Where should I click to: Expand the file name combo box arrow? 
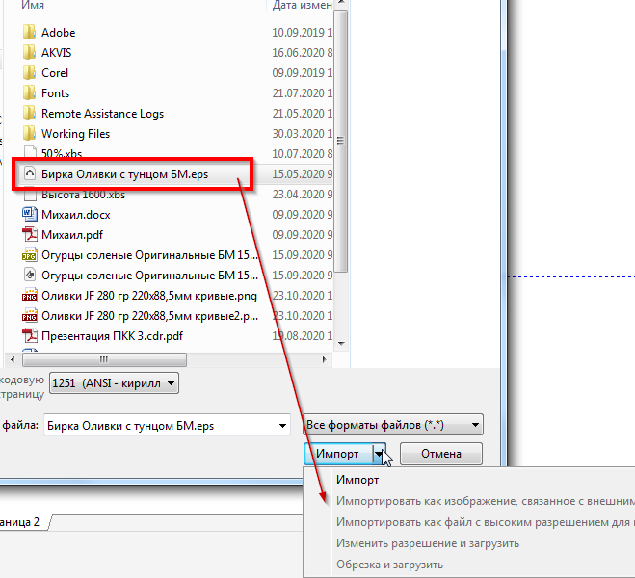point(282,426)
